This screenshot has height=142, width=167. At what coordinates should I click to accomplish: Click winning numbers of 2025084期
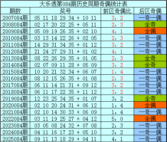(65, 139)
